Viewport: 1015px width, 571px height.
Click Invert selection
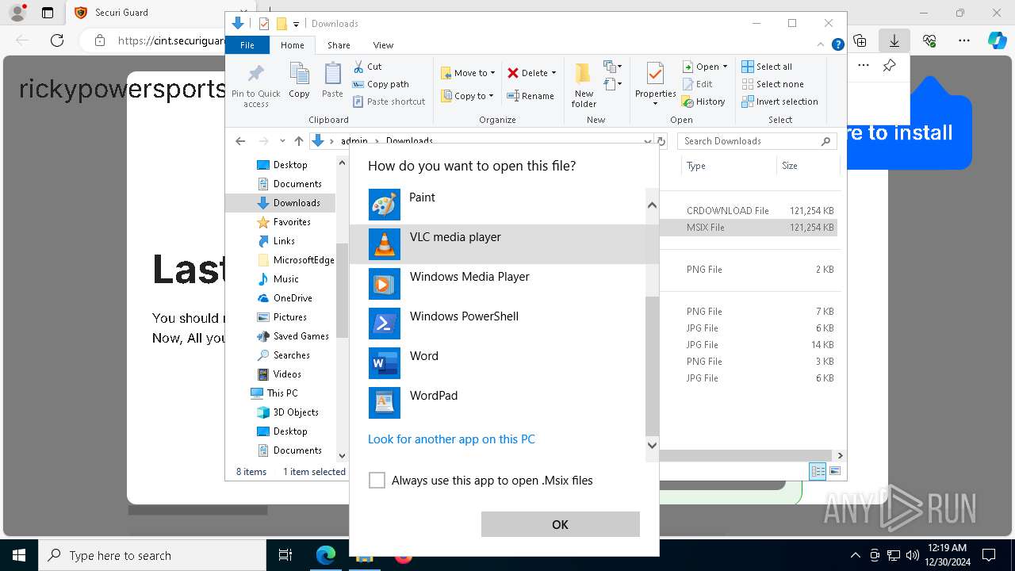(780, 102)
